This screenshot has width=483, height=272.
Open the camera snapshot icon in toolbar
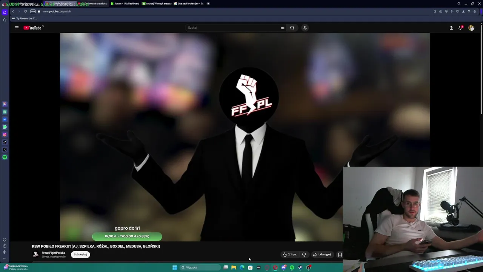pyautogui.click(x=441, y=11)
